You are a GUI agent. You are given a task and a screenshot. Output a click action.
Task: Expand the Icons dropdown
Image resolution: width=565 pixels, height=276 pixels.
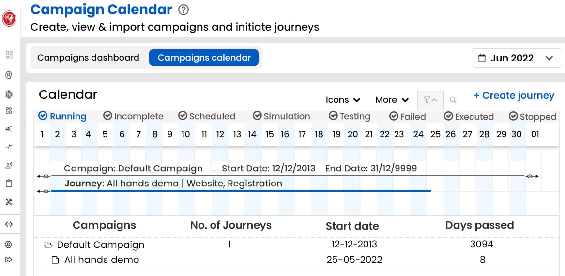pyautogui.click(x=343, y=100)
